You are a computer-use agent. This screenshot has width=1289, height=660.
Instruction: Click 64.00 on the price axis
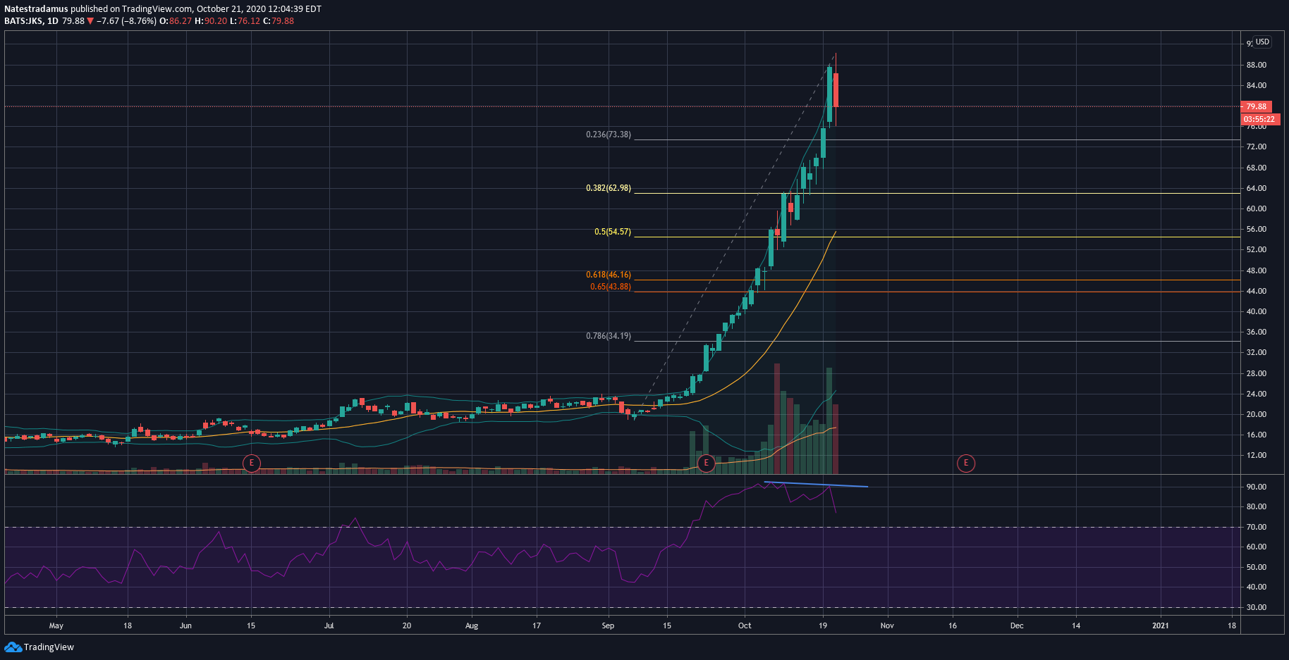pyautogui.click(x=1257, y=188)
